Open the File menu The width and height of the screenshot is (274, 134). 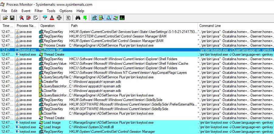[x=4, y=11]
